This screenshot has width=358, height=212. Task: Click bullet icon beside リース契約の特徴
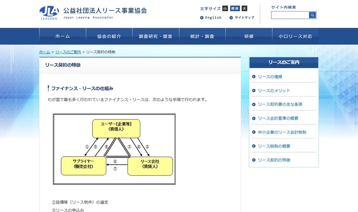coord(254,160)
